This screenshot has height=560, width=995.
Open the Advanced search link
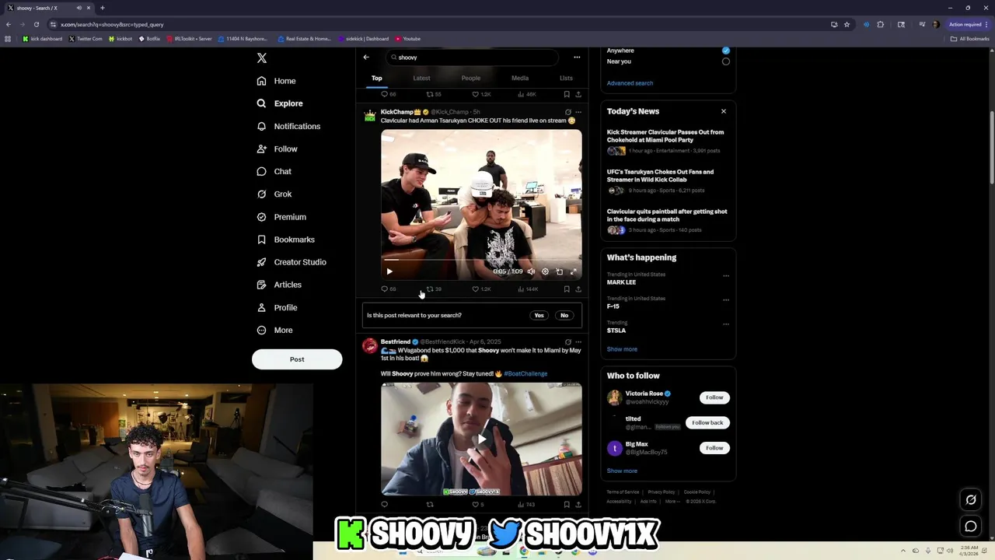pyautogui.click(x=630, y=83)
